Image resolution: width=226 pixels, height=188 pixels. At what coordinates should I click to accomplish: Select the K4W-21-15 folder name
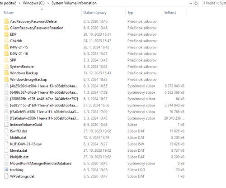(19, 47)
